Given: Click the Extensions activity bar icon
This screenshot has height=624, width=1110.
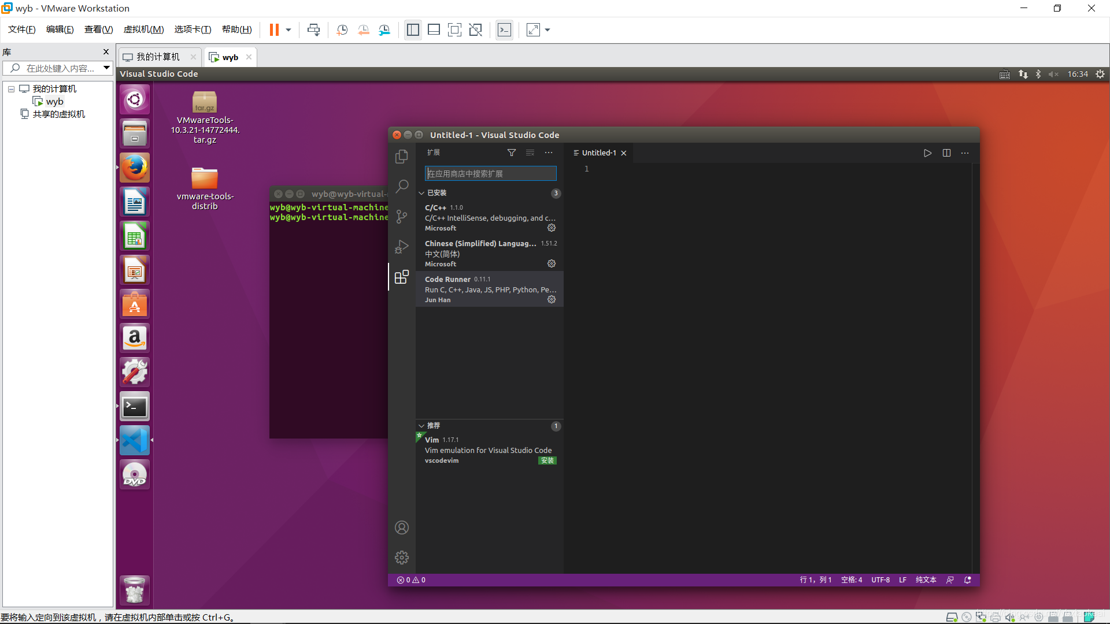Looking at the screenshot, I should click(x=401, y=277).
